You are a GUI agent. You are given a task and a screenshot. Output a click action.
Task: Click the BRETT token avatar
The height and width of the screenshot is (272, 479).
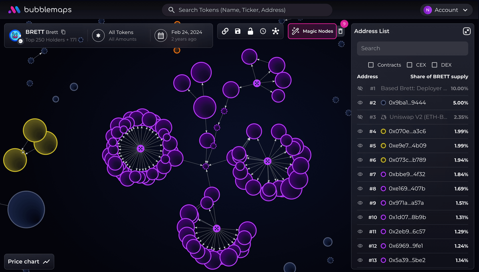[15, 36]
